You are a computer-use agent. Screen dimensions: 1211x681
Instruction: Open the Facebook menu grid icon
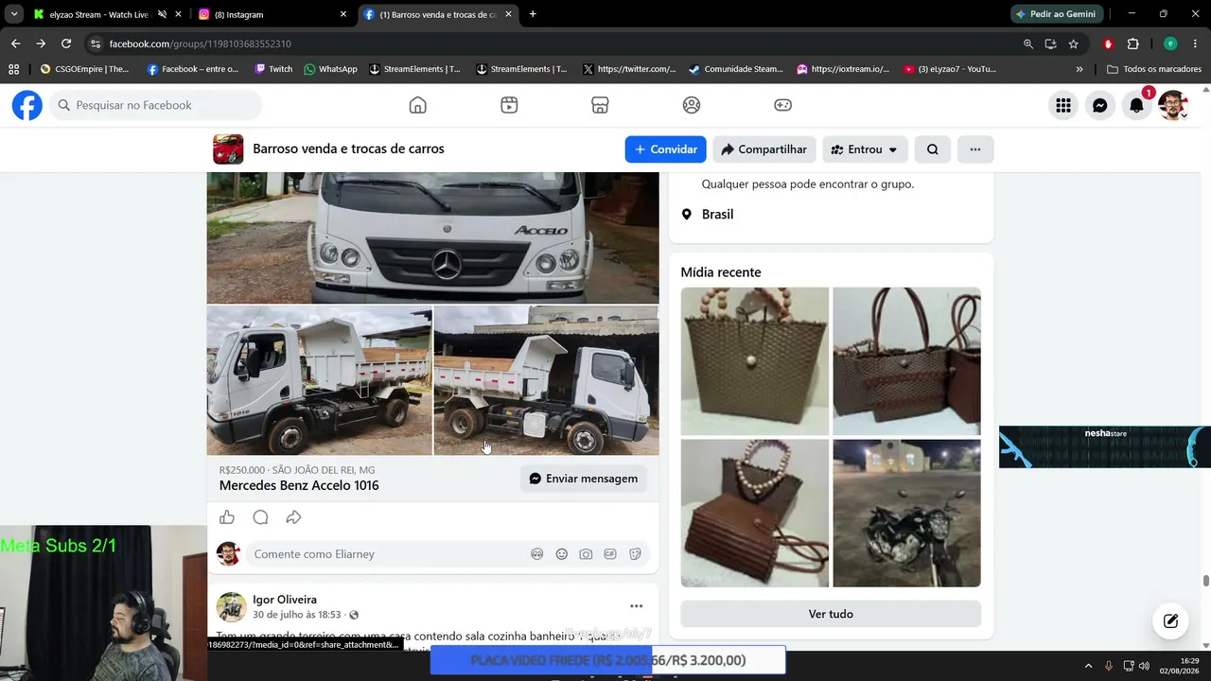coord(1063,106)
